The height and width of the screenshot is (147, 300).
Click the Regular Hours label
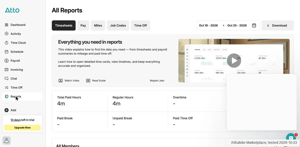pos(123,97)
